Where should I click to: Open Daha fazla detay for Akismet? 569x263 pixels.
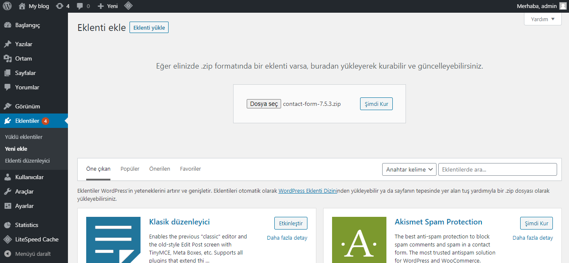(532, 238)
